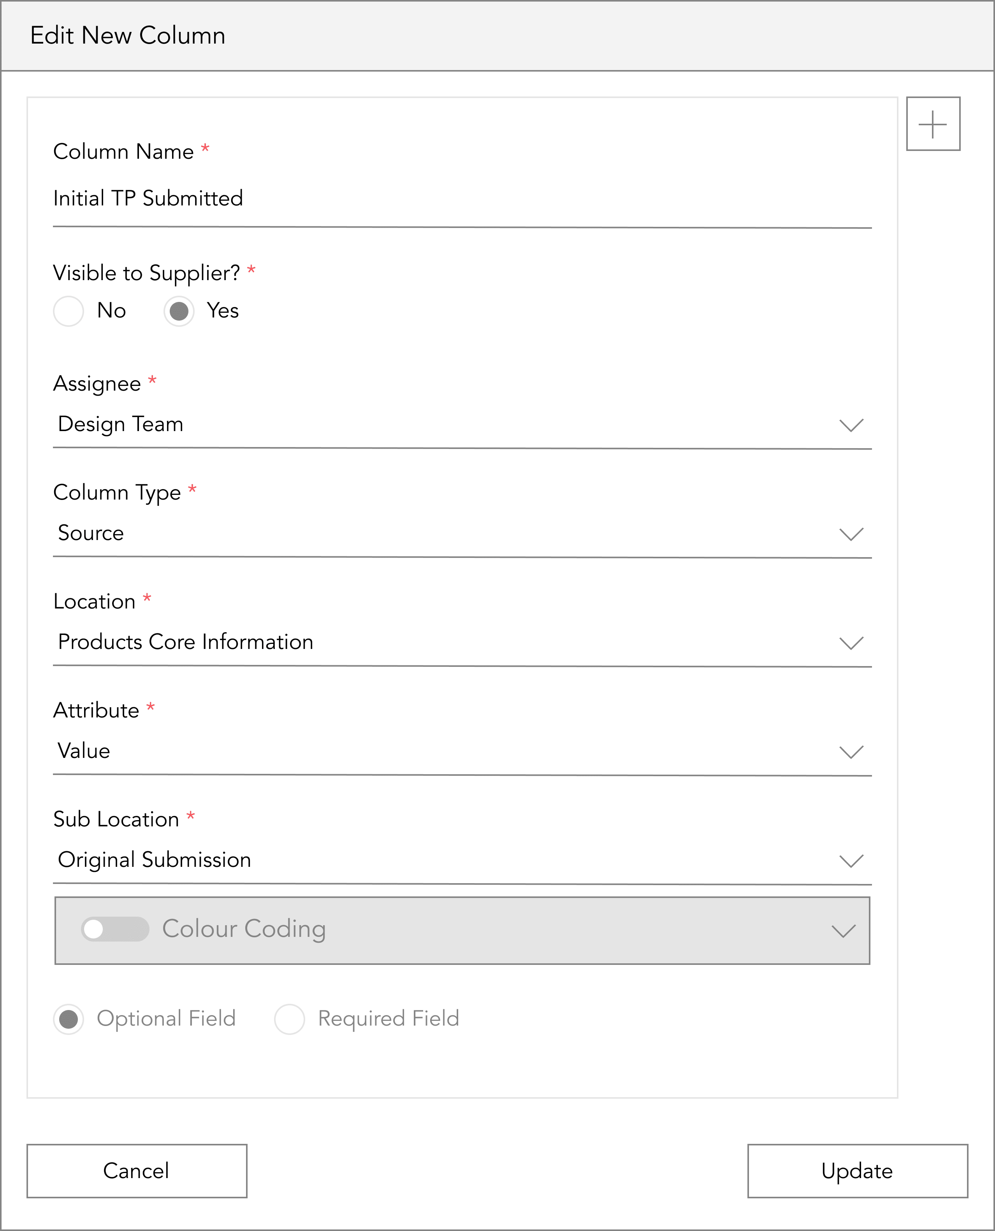This screenshot has height=1231, width=995.
Task: Open the Design Team assignee dropdown
Action: click(x=462, y=425)
